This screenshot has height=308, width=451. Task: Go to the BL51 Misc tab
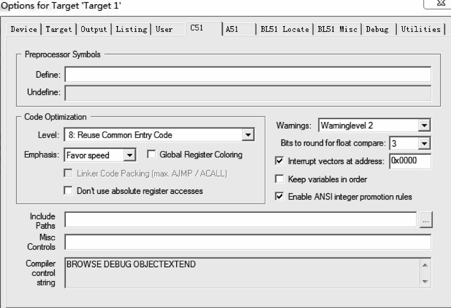pyautogui.click(x=337, y=29)
